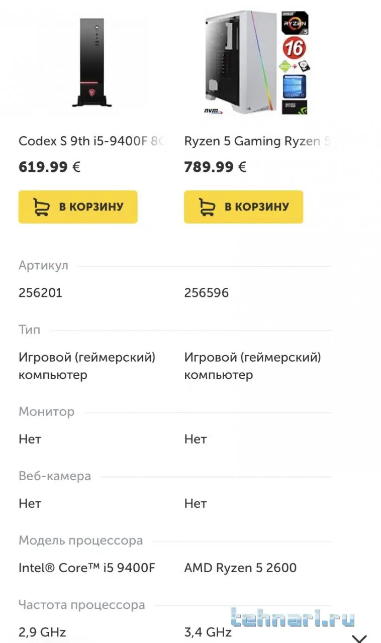Image resolution: width=381 pixels, height=643 pixels.
Task: Open Codex S 9th i5-9400F product title
Action: coord(92,141)
